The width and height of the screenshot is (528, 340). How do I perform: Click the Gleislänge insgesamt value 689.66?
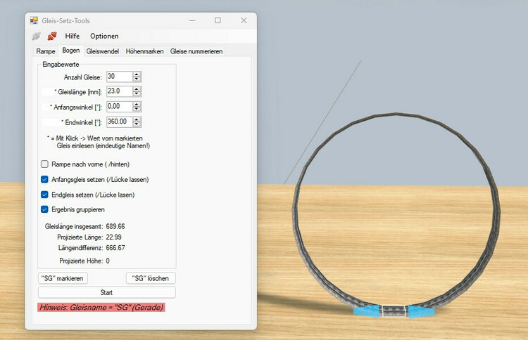(115, 226)
